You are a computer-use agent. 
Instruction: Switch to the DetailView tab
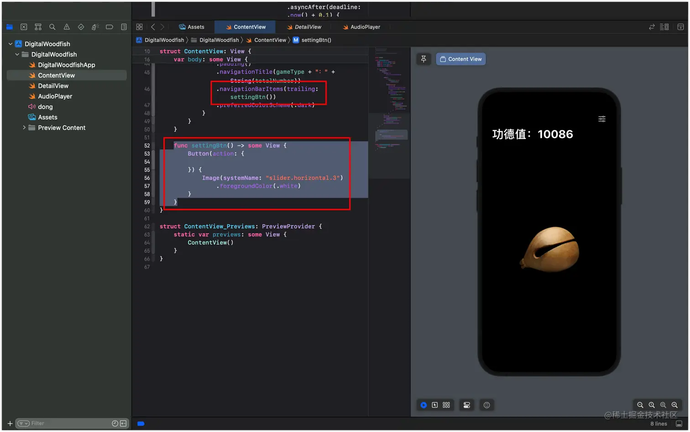coord(304,27)
